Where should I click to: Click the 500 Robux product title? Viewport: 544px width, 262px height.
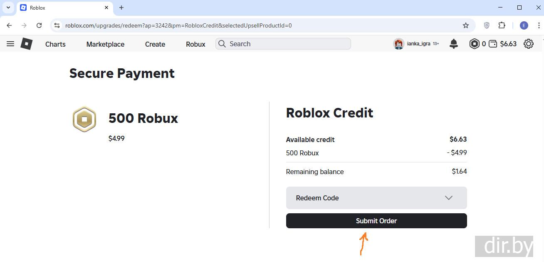click(x=143, y=118)
